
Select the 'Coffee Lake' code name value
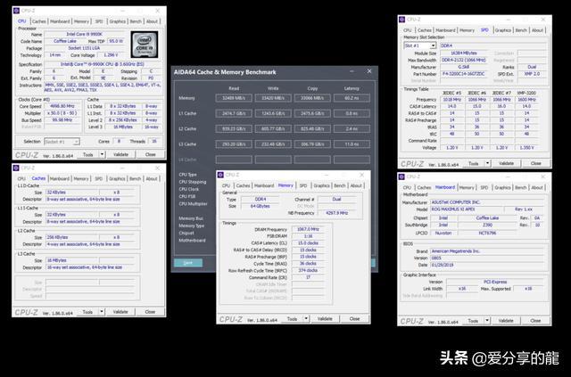click(x=65, y=41)
